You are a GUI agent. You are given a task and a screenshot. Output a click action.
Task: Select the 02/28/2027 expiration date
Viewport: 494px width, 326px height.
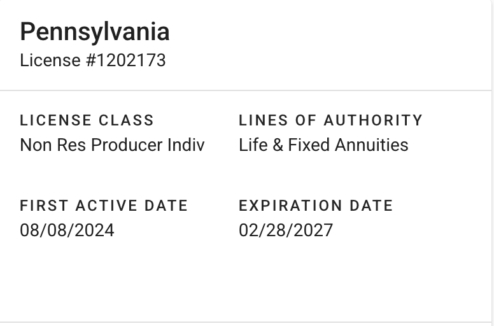[286, 230]
